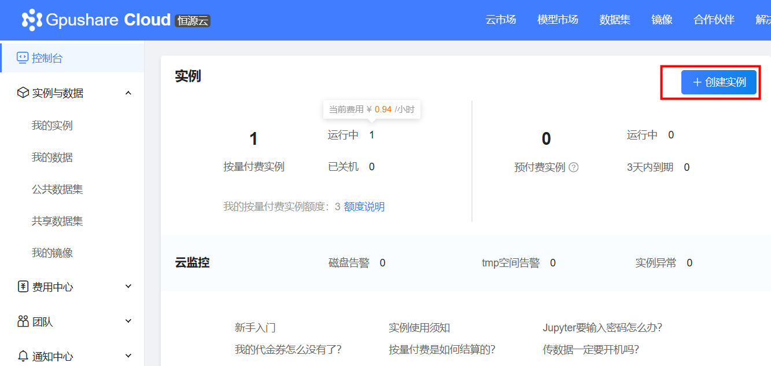Click the 3天内到期 label
The image size is (771, 366).
pos(650,167)
